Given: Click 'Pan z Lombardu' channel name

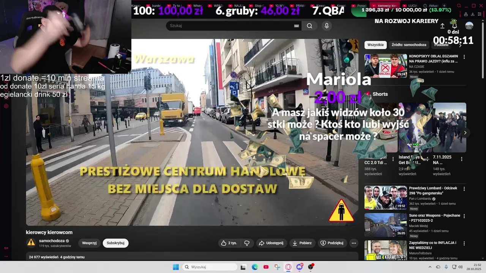Looking at the screenshot, I should 420,199.
